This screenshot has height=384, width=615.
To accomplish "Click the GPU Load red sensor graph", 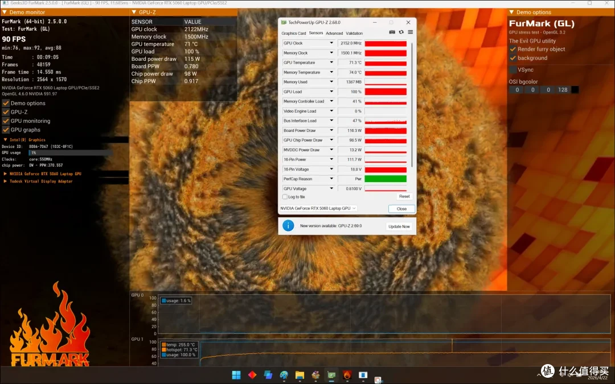I will (x=386, y=92).
